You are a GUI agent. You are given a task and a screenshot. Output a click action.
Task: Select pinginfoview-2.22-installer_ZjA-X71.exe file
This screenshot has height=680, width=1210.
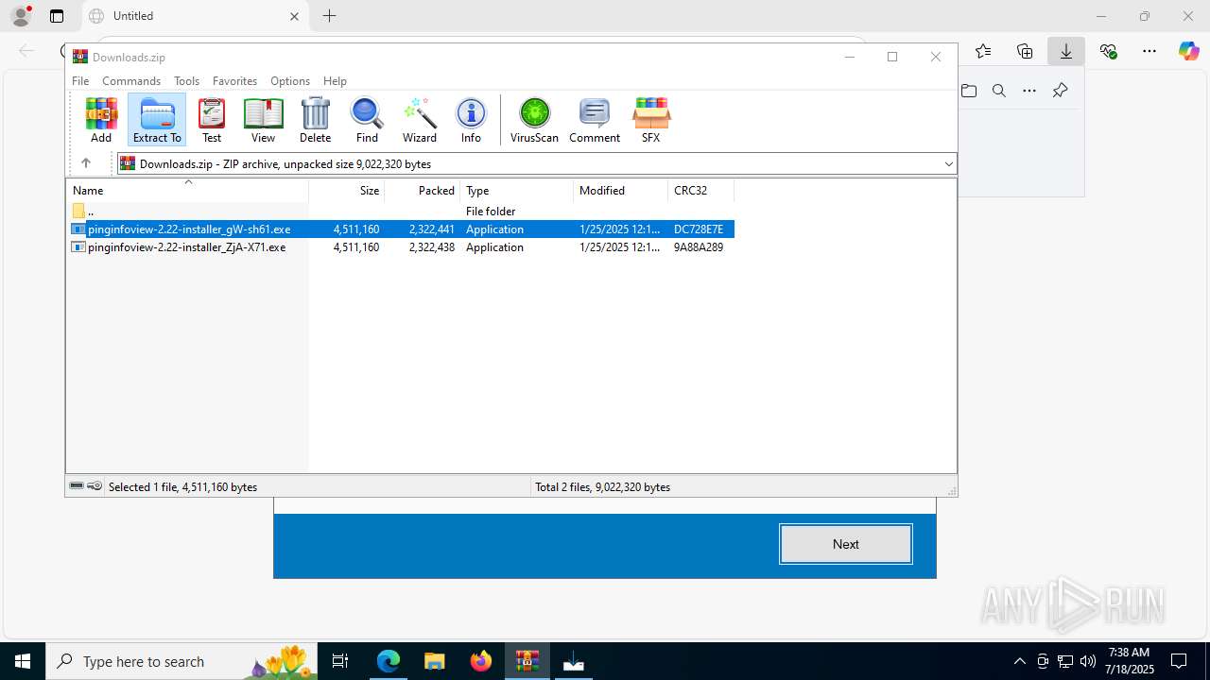pos(401,247)
